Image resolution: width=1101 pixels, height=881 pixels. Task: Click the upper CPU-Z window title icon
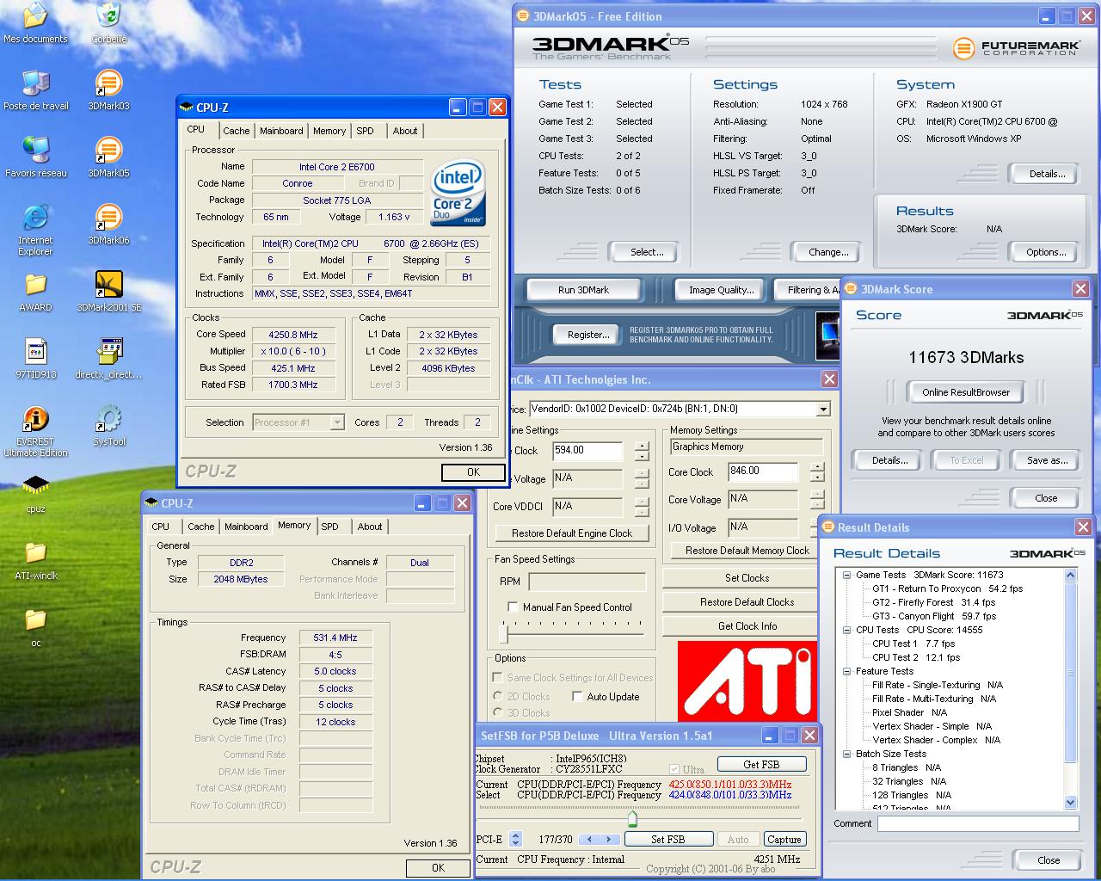pyautogui.click(x=187, y=108)
